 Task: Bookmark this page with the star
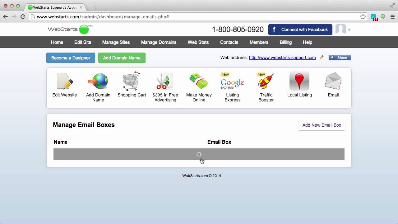coord(363,17)
